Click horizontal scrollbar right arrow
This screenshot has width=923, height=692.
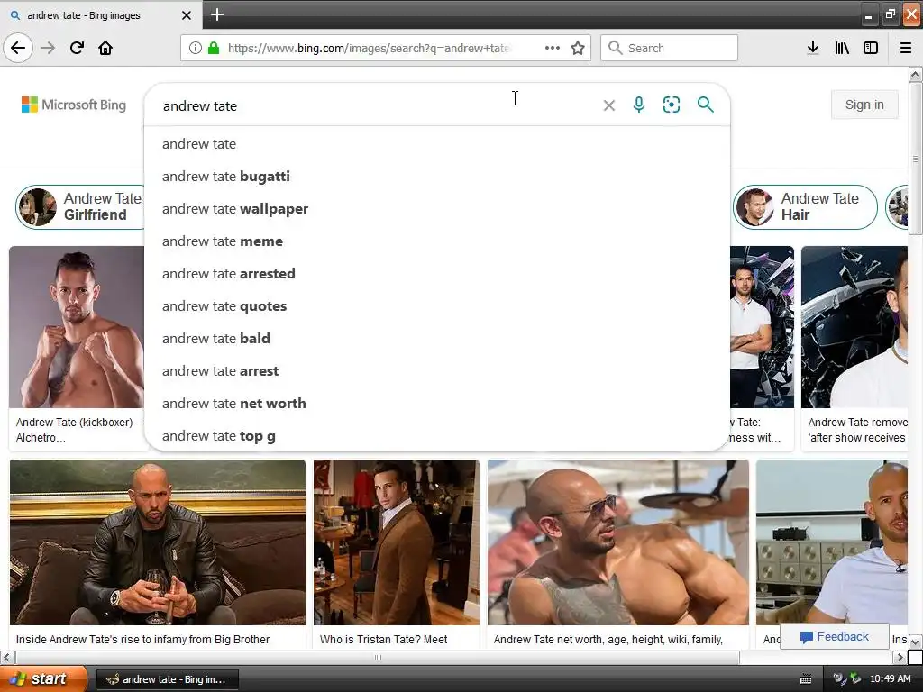(900, 657)
